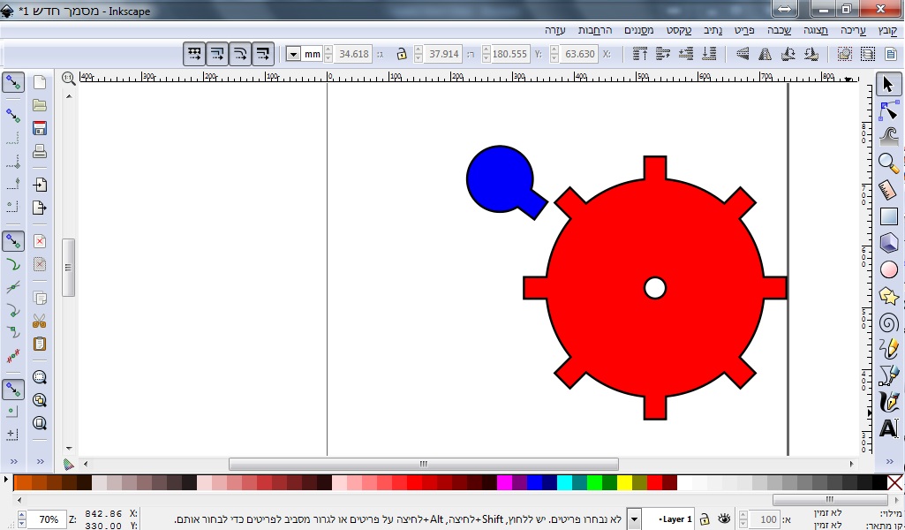Toggle snap bounding boxes
Image resolution: width=905 pixels, height=530 pixels.
pos(12,116)
